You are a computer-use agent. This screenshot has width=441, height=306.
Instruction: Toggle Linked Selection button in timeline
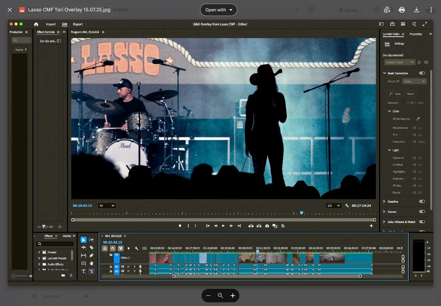click(x=121, y=248)
